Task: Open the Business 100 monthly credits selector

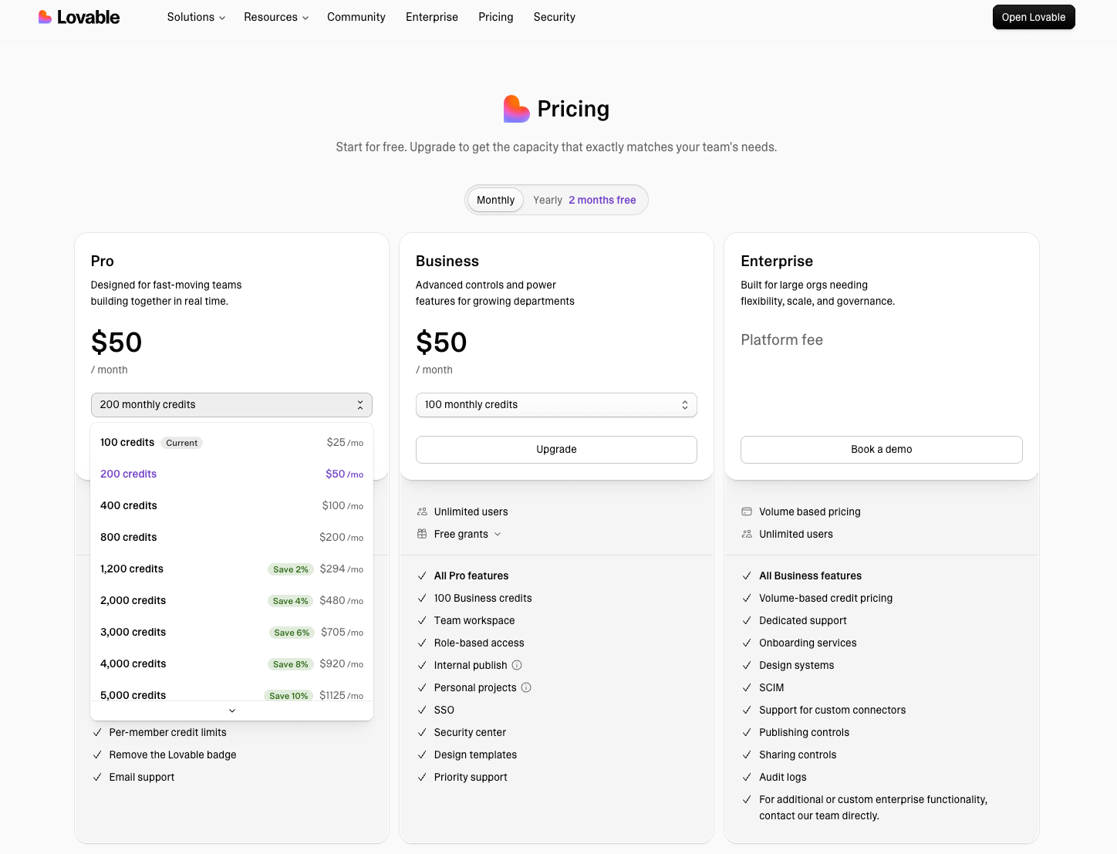Action: (x=556, y=405)
